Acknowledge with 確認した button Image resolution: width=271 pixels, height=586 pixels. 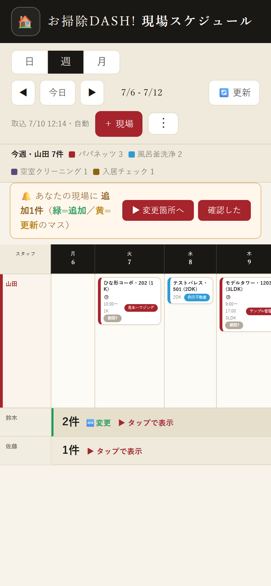[224, 210]
